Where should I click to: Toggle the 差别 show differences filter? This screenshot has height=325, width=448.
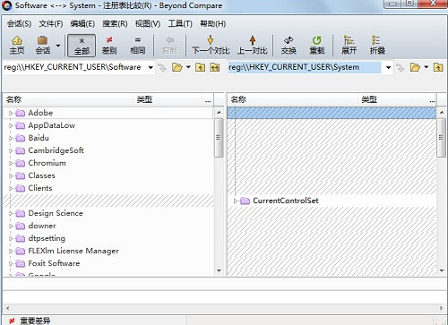(x=109, y=45)
